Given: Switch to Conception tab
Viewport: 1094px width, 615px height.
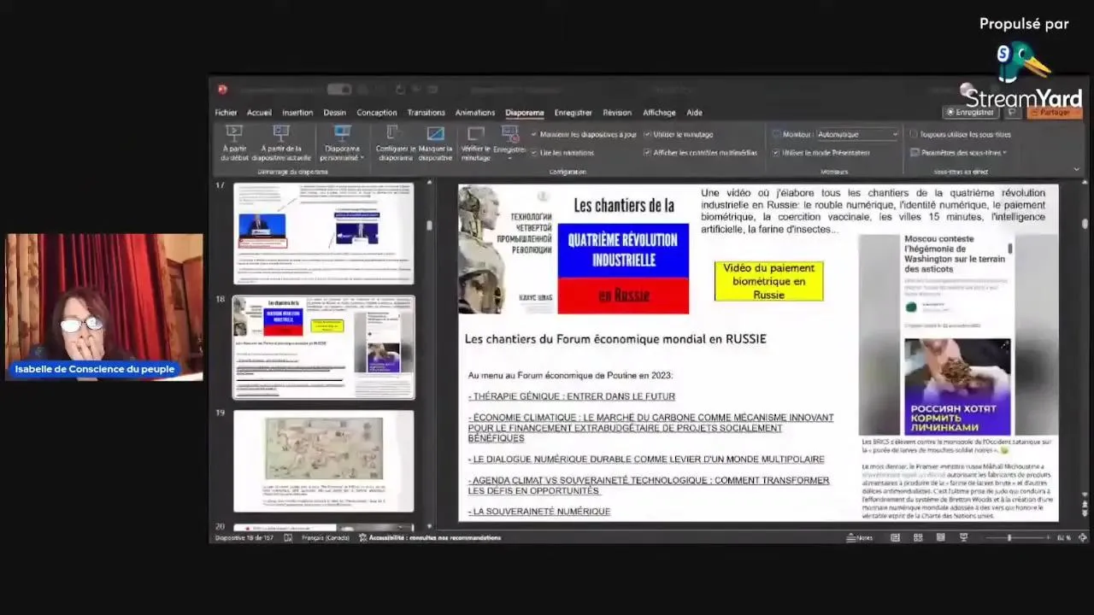Looking at the screenshot, I should (x=377, y=113).
